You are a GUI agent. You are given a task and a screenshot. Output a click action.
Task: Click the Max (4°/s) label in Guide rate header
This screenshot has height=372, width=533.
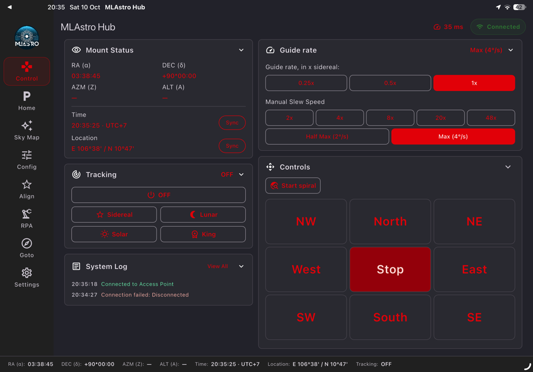click(486, 50)
